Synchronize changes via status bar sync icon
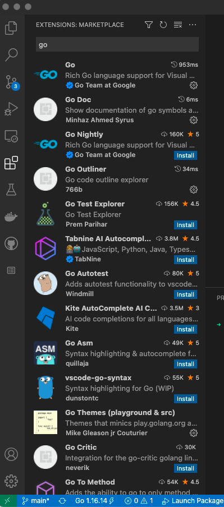 [62, 501]
